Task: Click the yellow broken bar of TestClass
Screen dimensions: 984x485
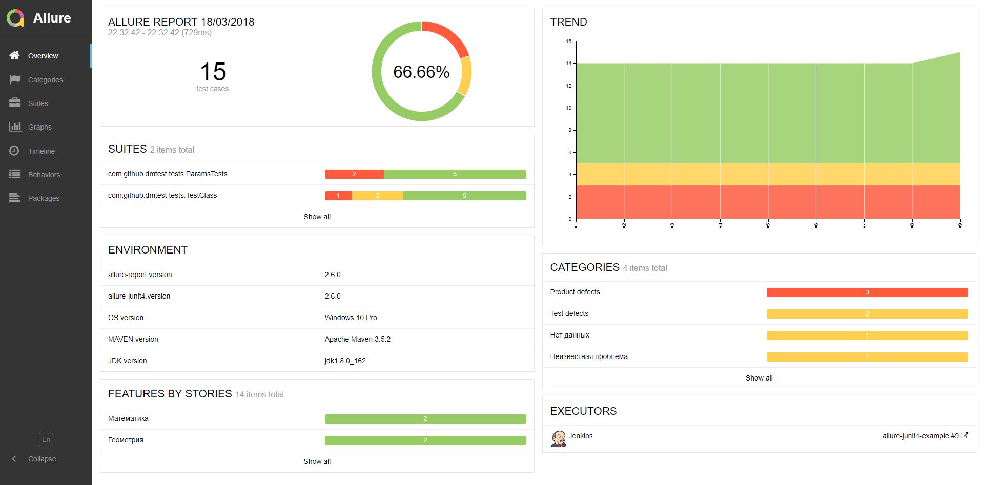Action: coord(378,196)
